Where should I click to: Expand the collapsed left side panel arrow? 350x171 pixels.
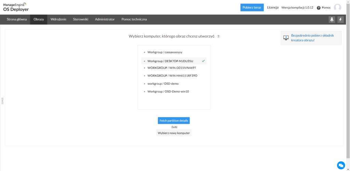pyautogui.click(x=2, y=101)
